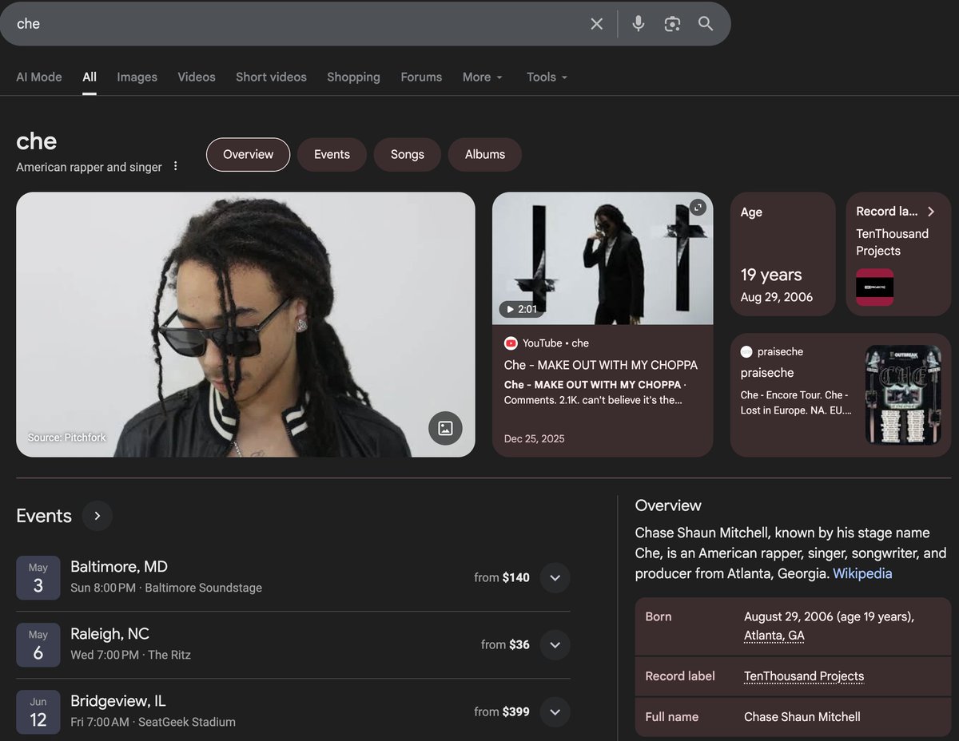
Task: Select the Overview chip
Action: pos(248,154)
